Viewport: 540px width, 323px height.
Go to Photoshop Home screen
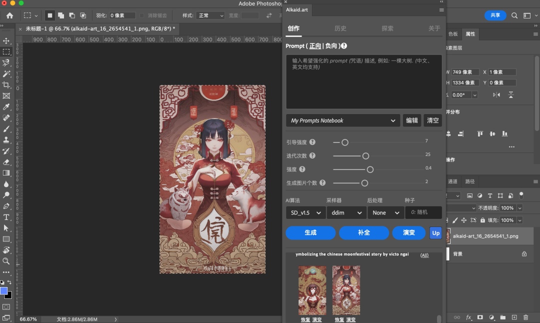pyautogui.click(x=9, y=15)
